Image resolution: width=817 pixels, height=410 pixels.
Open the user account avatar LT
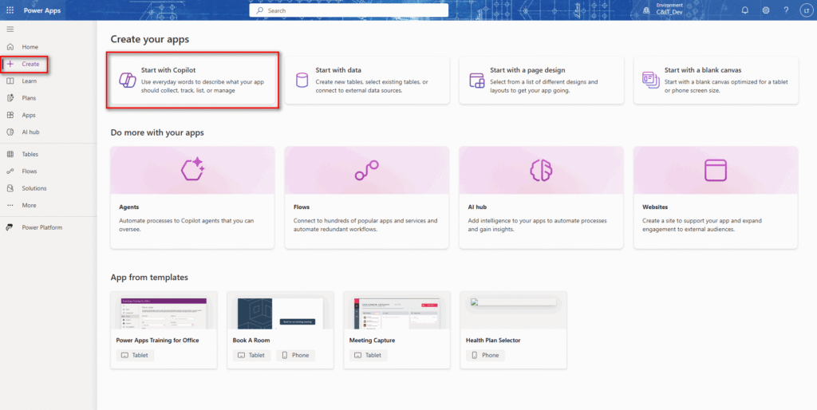(804, 10)
